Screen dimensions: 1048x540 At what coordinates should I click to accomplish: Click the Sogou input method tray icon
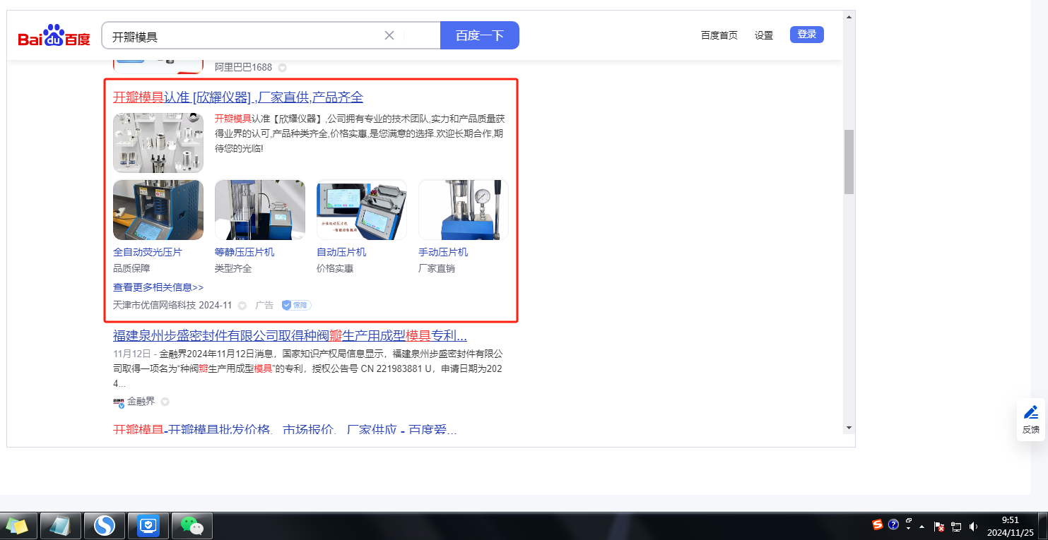878,525
